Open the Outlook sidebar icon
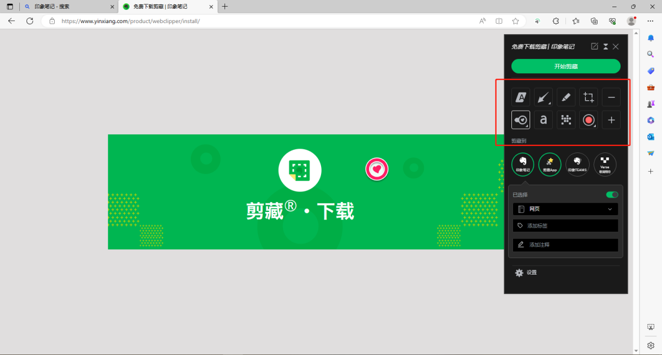The height and width of the screenshot is (355, 662). [650, 136]
